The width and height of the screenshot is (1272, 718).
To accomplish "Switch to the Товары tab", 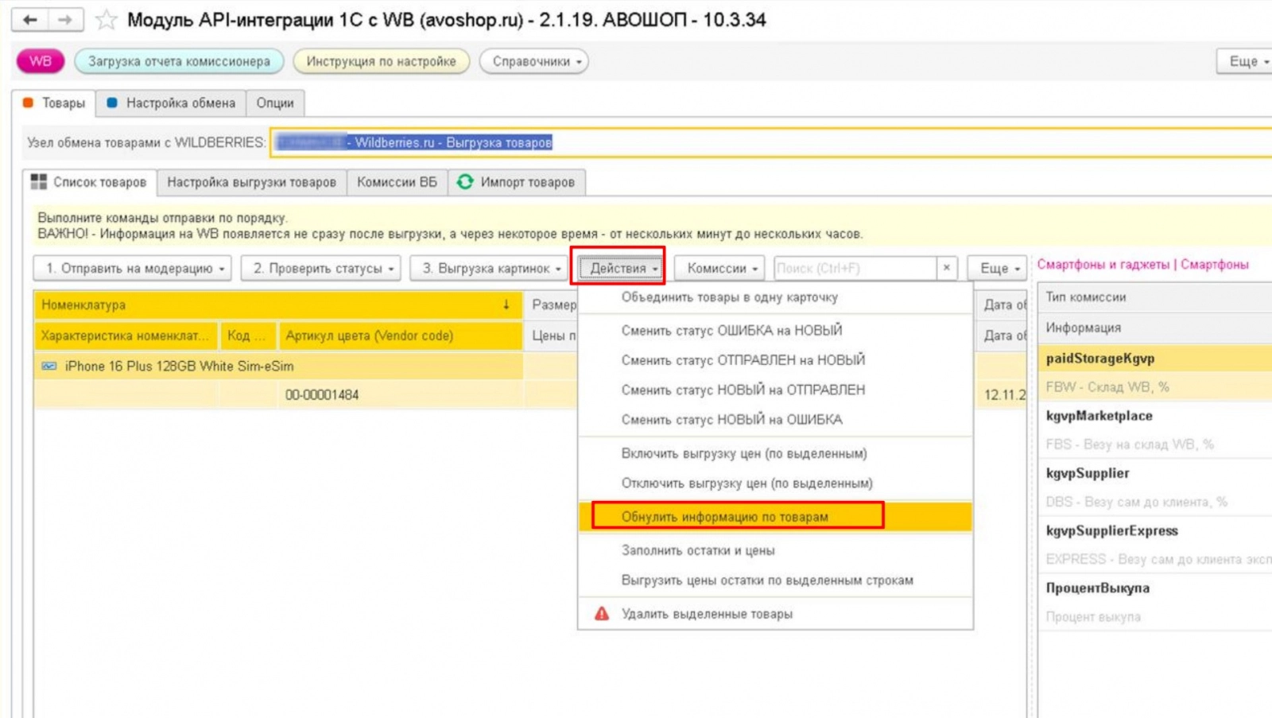I will click(x=54, y=103).
